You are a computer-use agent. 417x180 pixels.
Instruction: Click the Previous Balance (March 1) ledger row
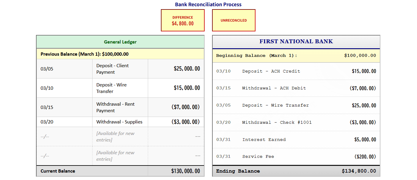[x=120, y=54]
